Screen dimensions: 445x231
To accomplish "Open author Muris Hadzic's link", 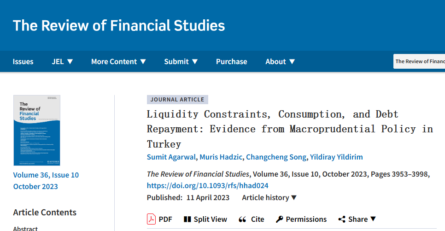I will click(221, 157).
